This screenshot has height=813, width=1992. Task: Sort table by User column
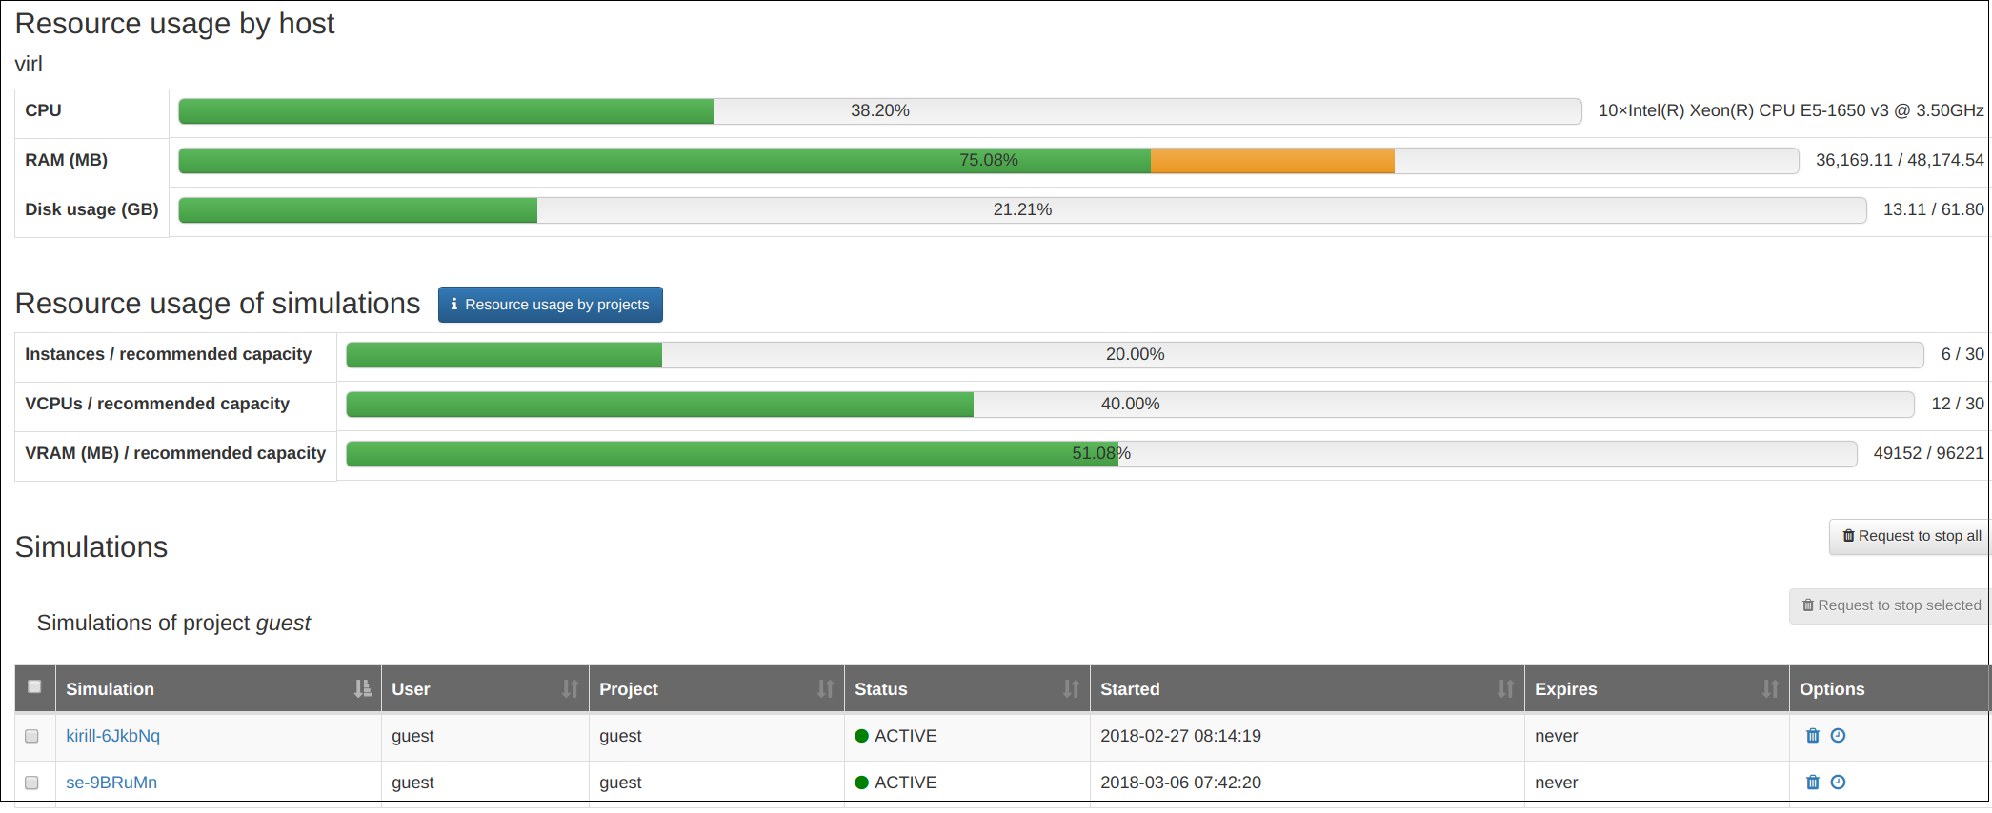point(485,689)
